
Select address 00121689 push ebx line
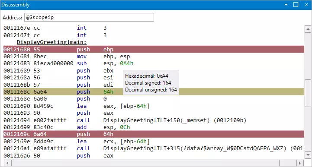click(x=154, y=70)
